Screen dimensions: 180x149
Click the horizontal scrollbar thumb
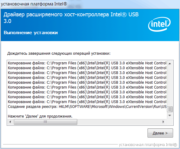click(x=45, y=122)
